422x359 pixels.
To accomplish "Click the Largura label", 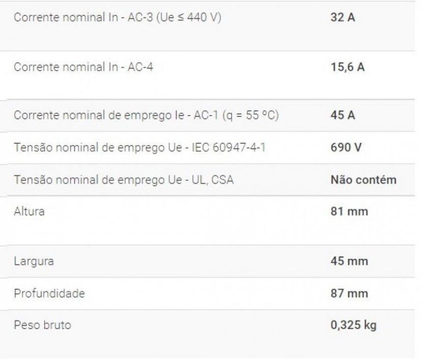I will click(x=34, y=261).
